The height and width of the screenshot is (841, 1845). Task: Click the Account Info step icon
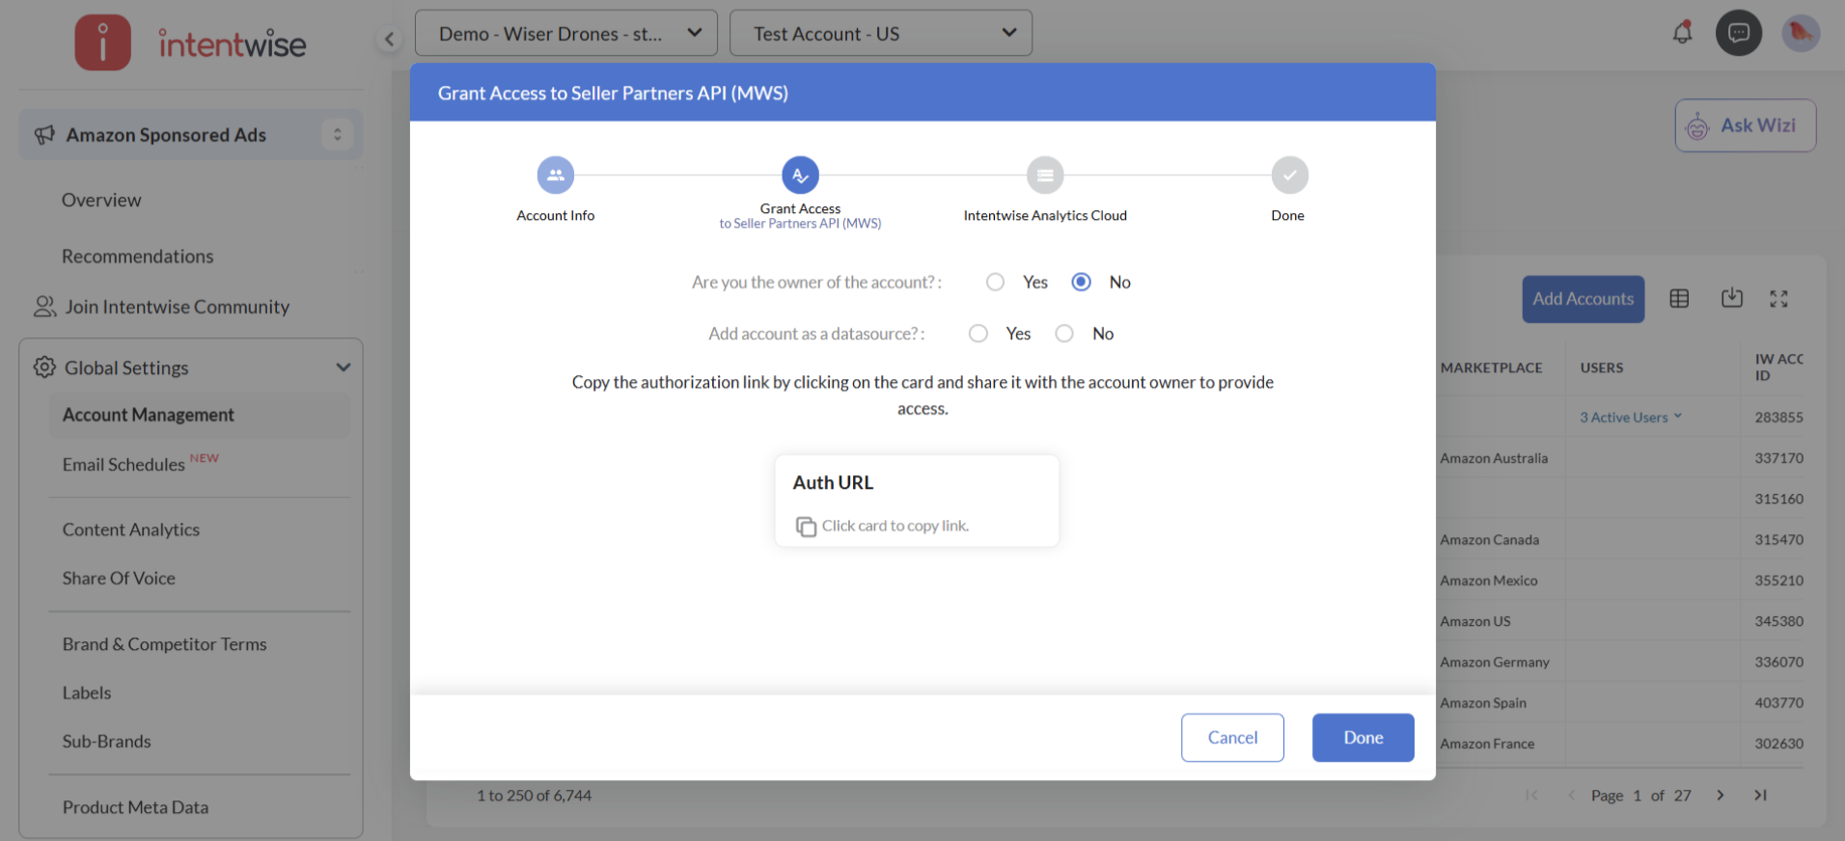click(x=555, y=176)
